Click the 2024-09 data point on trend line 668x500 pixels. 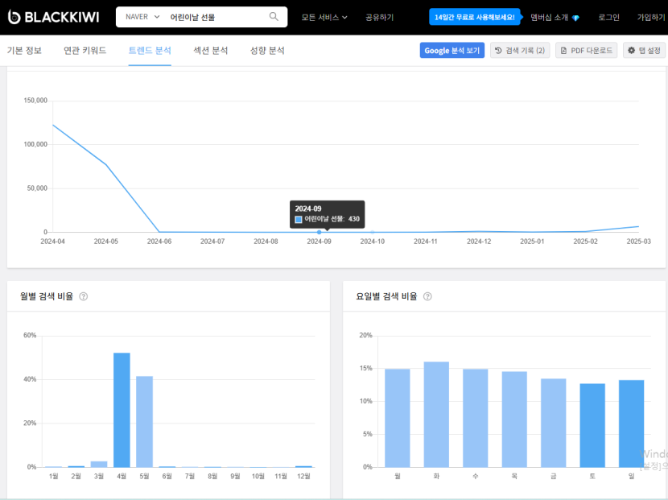[319, 232]
